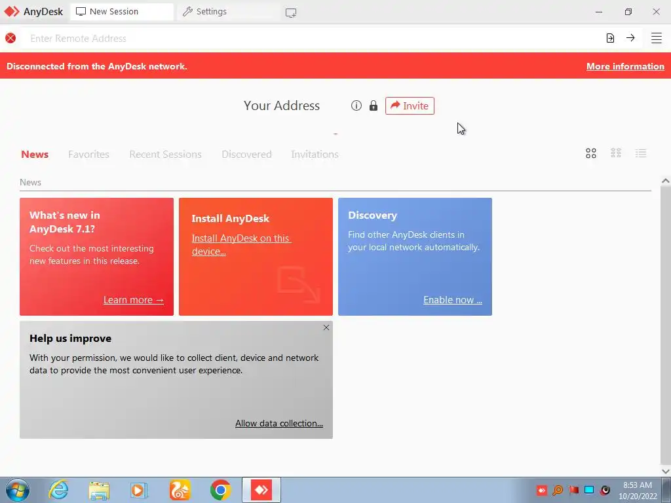Viewport: 671px width, 503px height.
Task: Click the Your Address label
Action: pyautogui.click(x=282, y=105)
